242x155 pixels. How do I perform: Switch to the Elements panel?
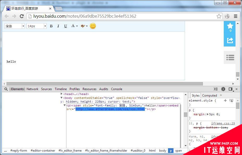pyautogui.click(x=17, y=89)
